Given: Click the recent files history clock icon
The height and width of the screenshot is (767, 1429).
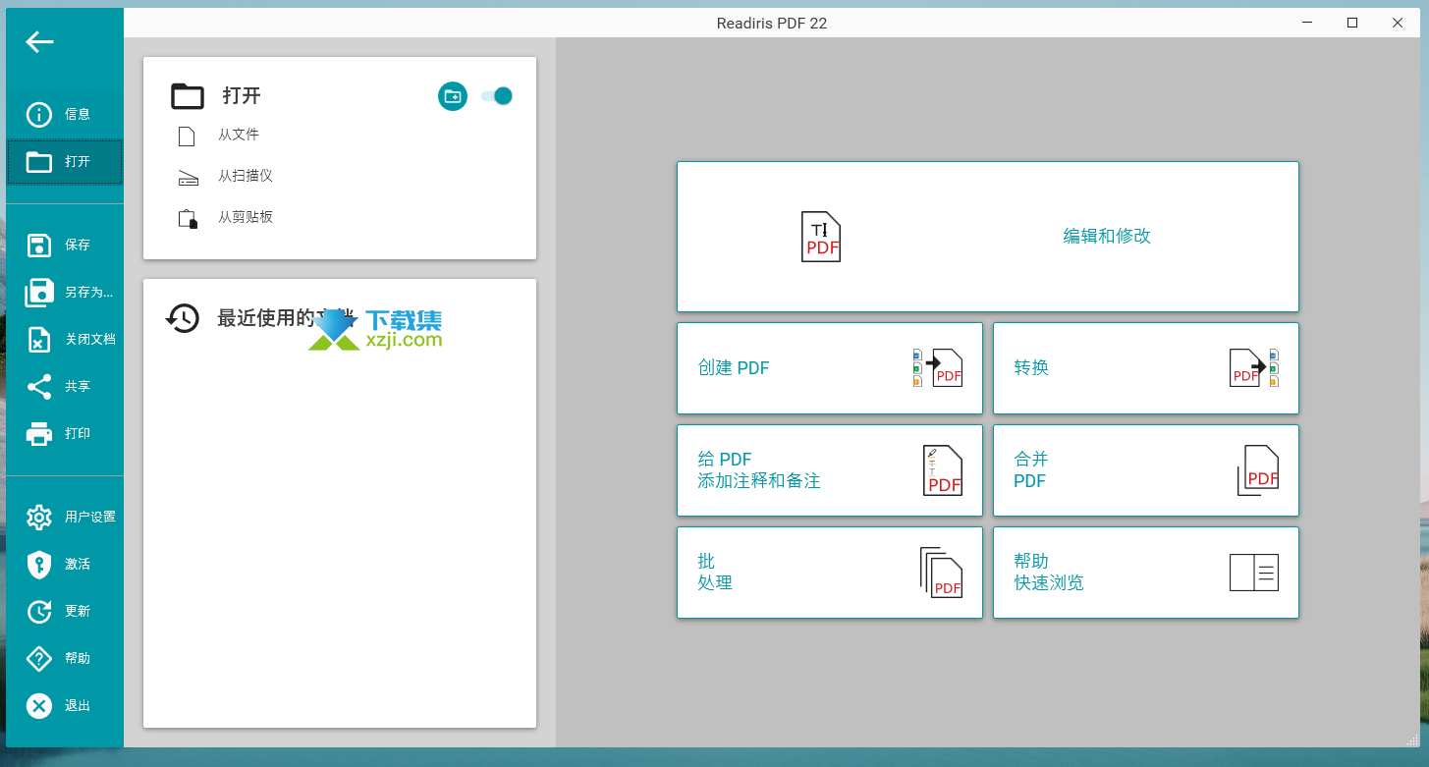Looking at the screenshot, I should point(183,318).
